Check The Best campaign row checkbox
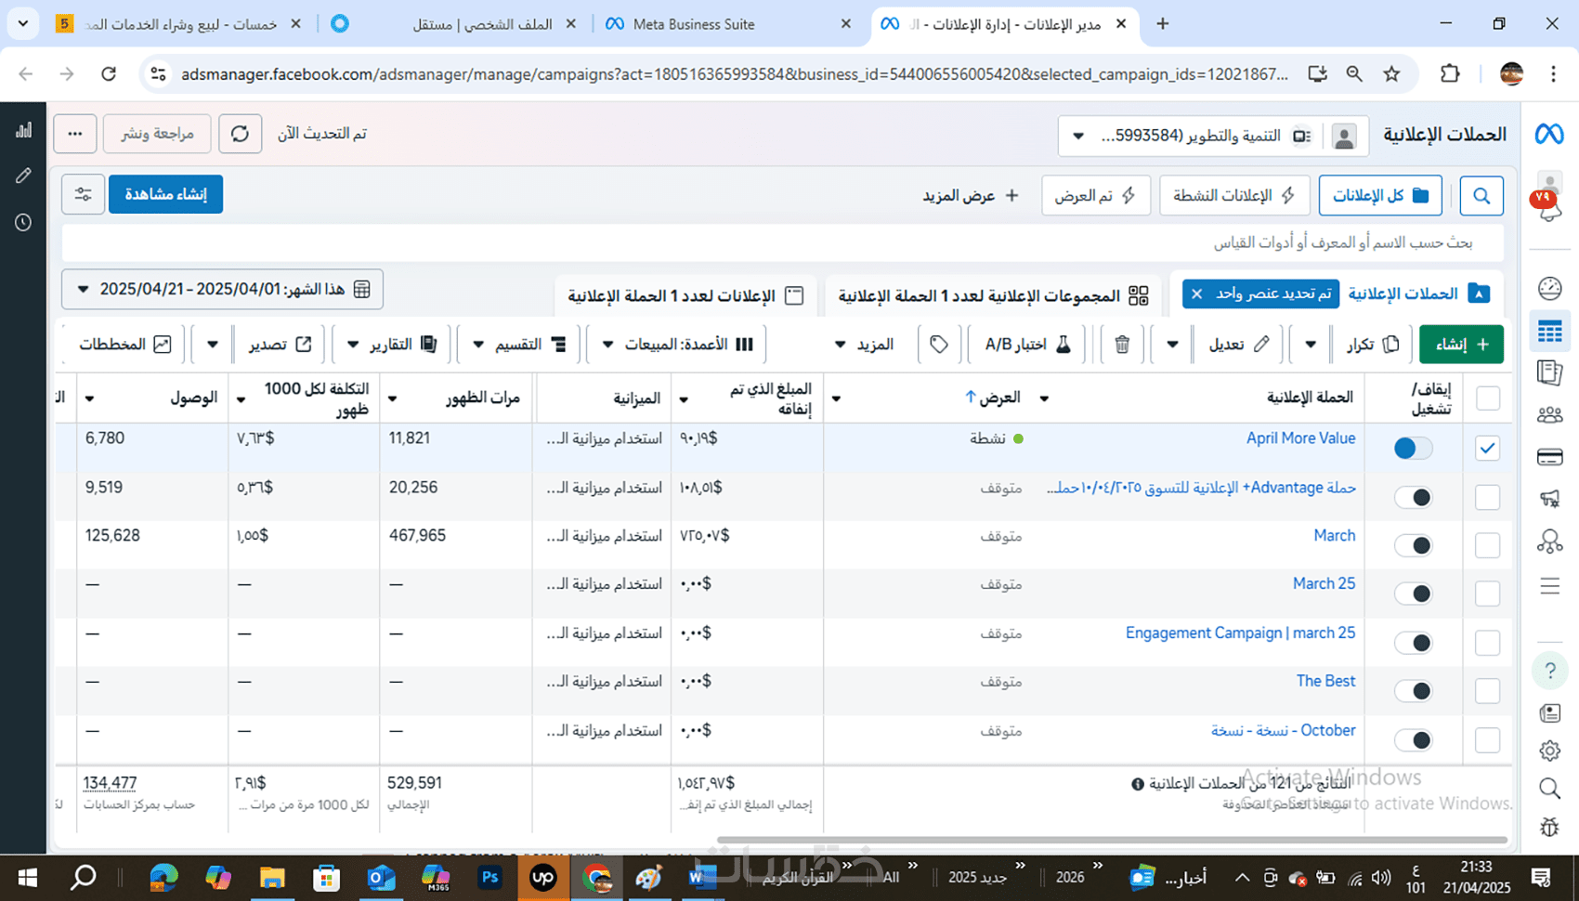1579x901 pixels. 1487,691
